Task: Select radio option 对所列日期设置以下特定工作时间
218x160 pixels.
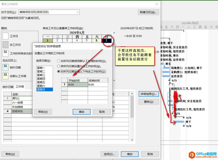Action: 59,71
